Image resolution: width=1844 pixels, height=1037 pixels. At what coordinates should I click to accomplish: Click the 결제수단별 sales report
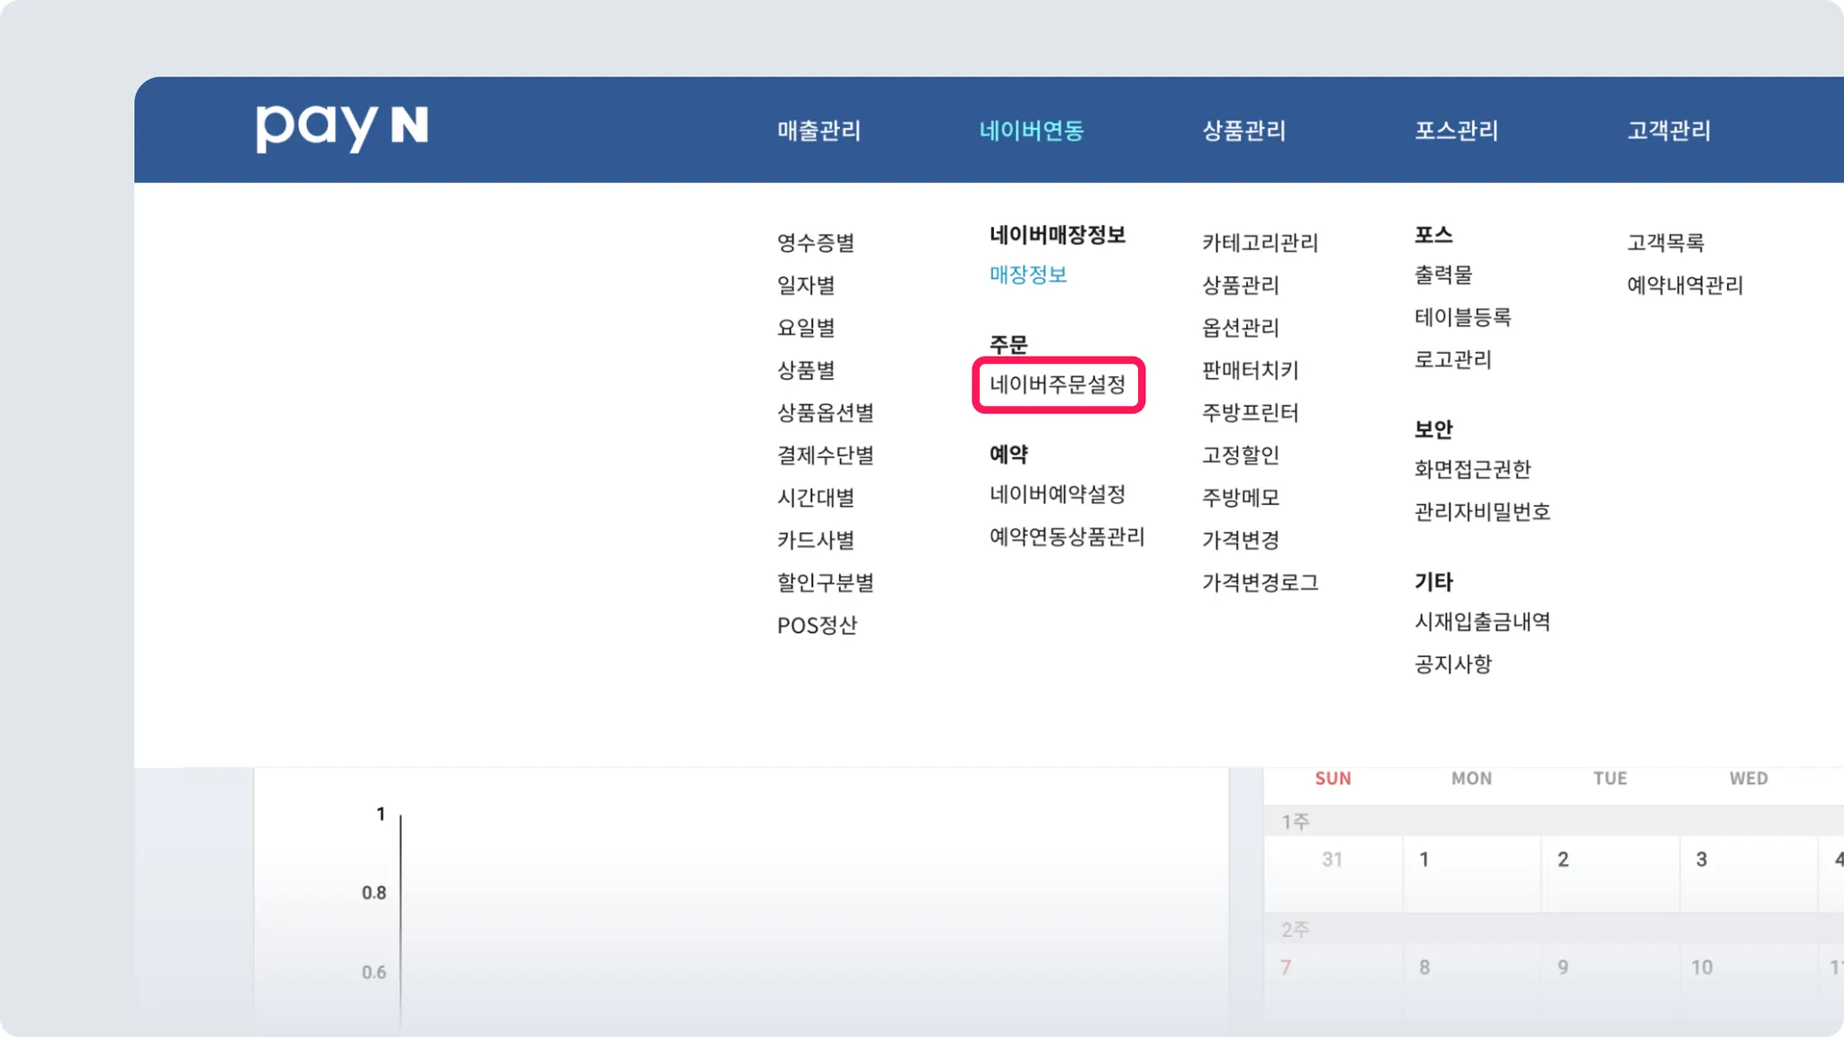[825, 455]
